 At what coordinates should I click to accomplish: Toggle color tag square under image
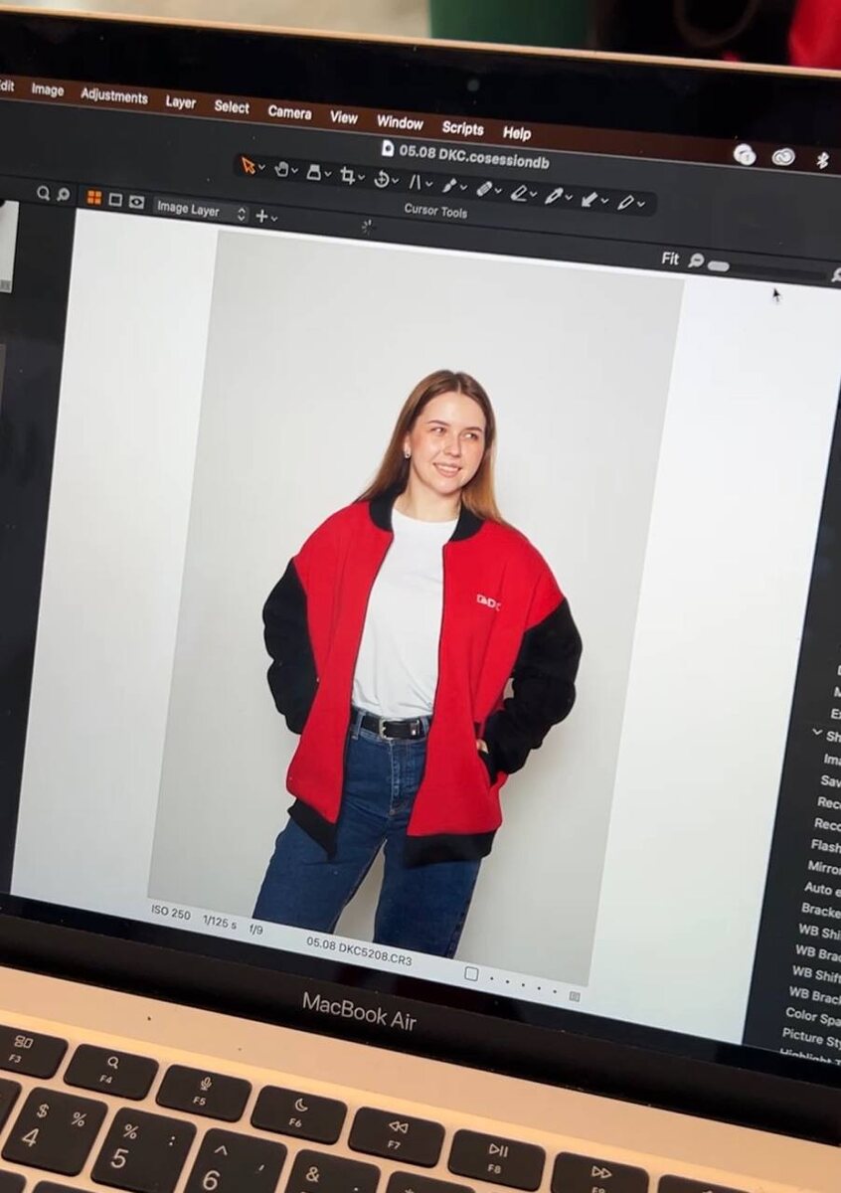pyautogui.click(x=472, y=973)
